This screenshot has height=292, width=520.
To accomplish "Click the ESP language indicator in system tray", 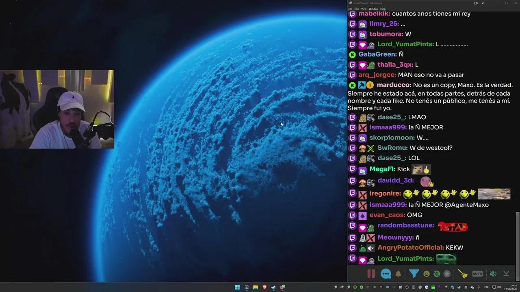I will pos(486,287).
